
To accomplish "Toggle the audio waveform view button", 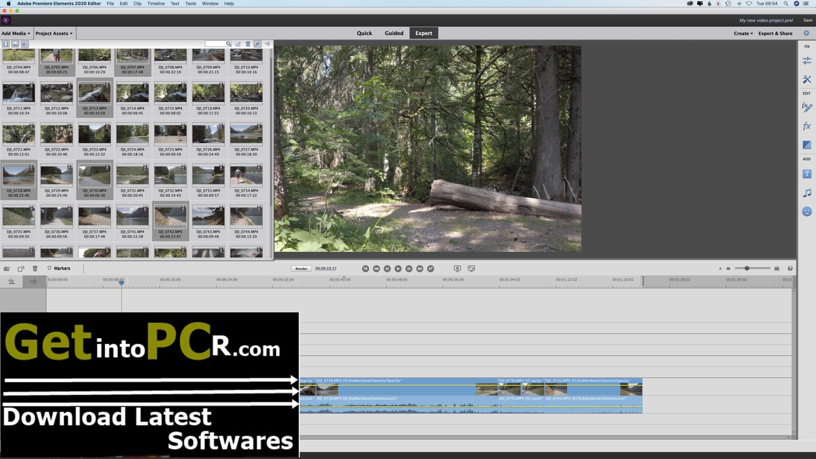I will [34, 282].
